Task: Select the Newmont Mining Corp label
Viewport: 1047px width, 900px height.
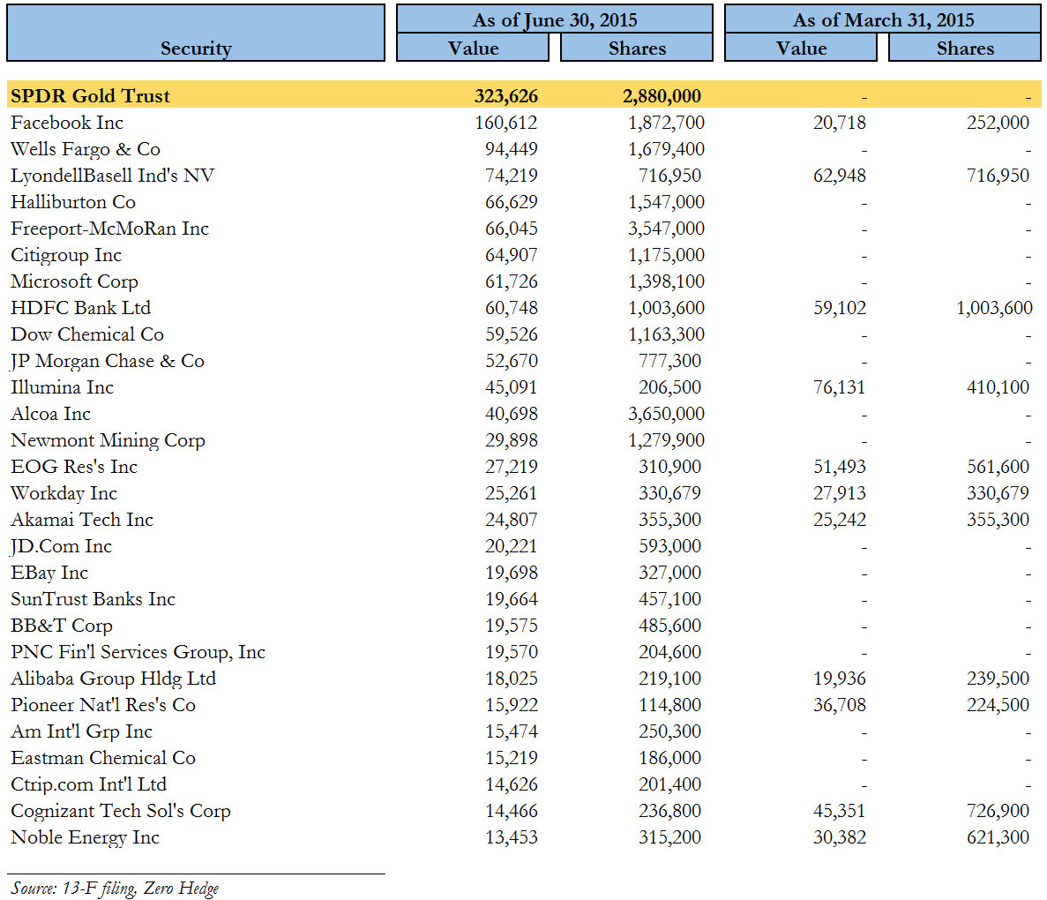Action: pos(108,440)
